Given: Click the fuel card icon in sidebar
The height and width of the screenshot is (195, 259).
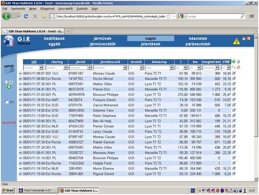Looking at the screenshot, I should 9,69.
